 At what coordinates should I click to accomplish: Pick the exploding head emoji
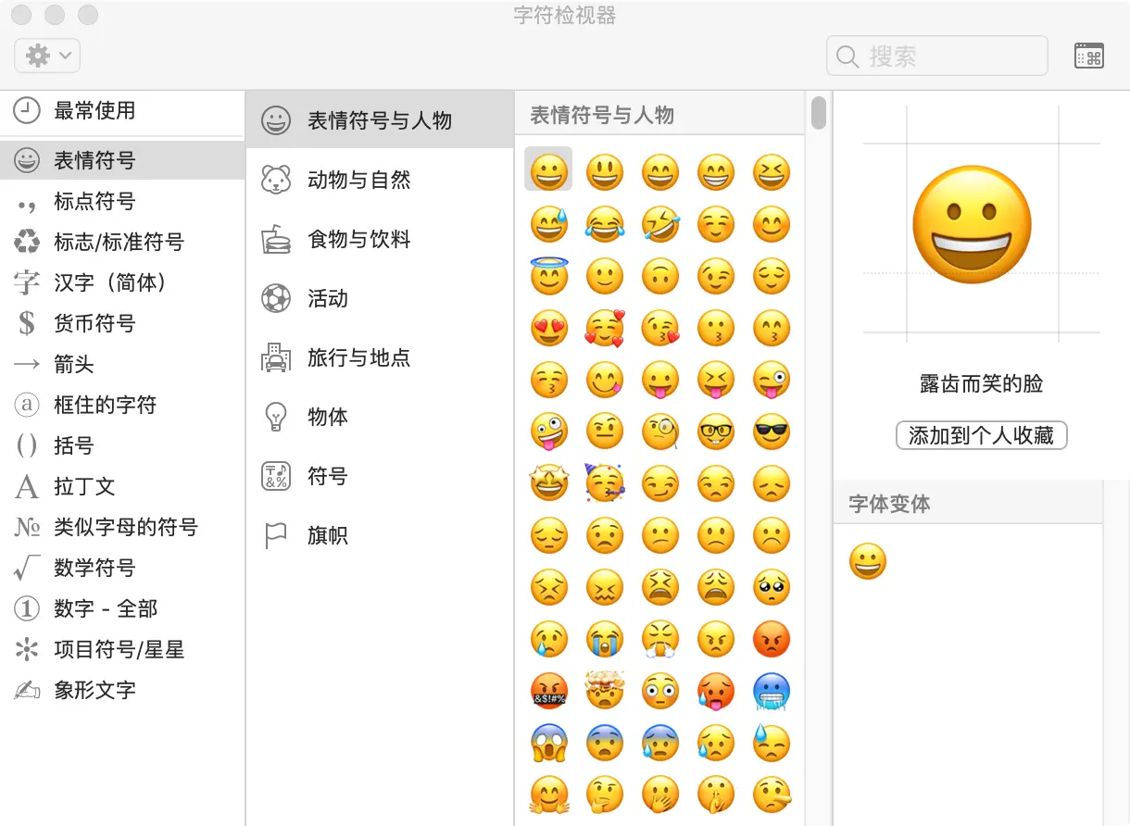[604, 690]
